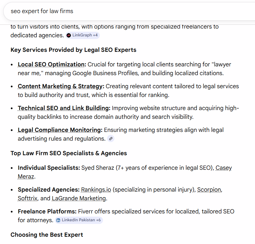Open the Scorpion agency link
The width and height of the screenshot is (255, 244).
[x=209, y=190]
